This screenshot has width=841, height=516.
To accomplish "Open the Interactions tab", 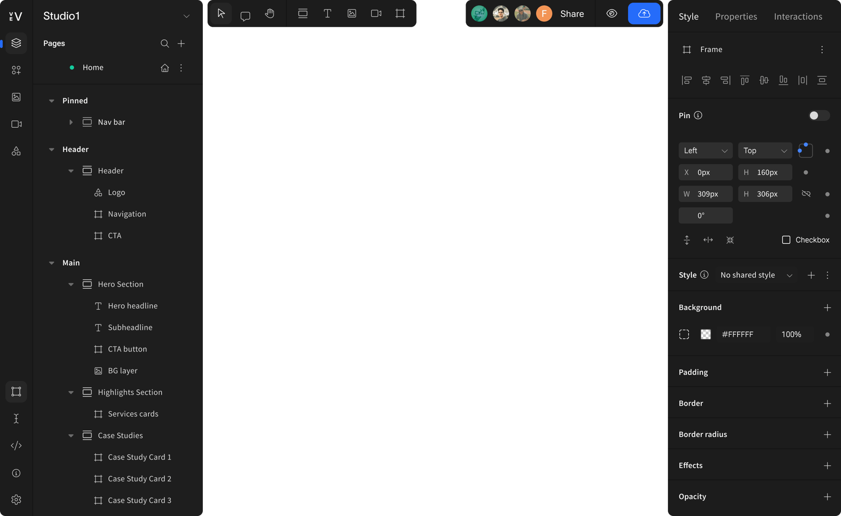I will coord(798,17).
